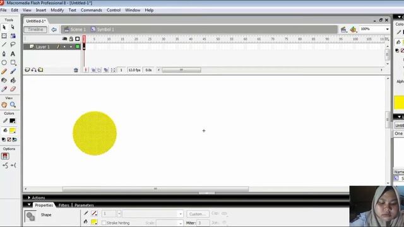Open the timeline frame view menu
Viewport: 404px width, 227px height.
click(387, 39)
